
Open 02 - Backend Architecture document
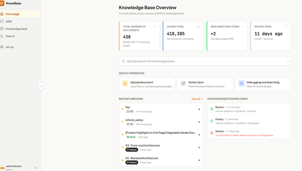tap(161, 160)
